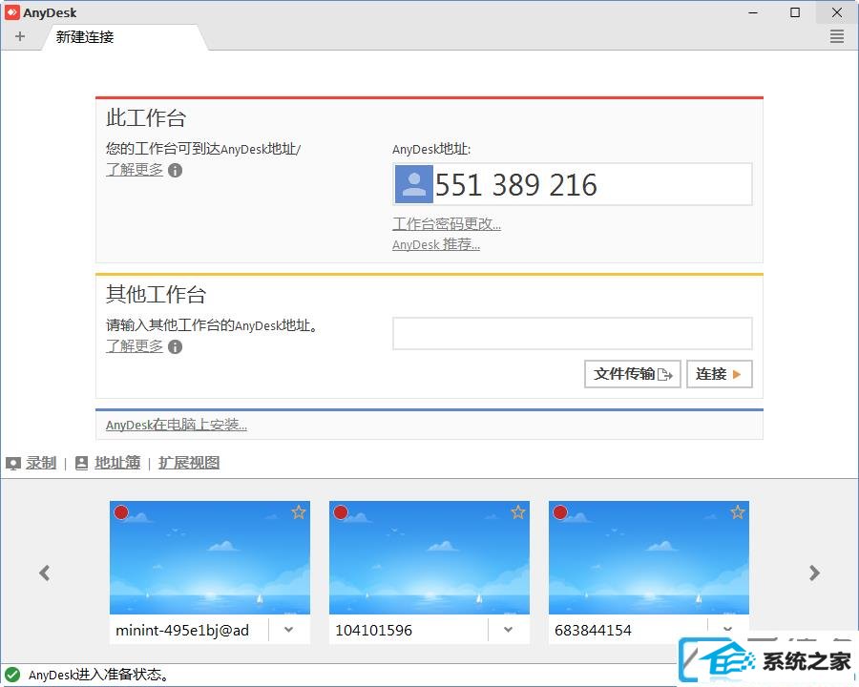Click the 683844154 label

tap(594, 630)
